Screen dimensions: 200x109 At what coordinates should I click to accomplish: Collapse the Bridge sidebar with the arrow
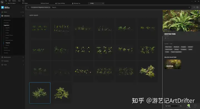23,8
